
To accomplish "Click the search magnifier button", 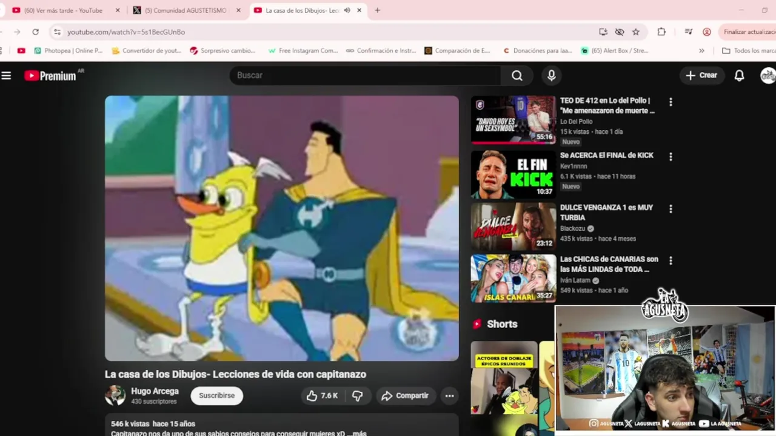I will pos(517,75).
